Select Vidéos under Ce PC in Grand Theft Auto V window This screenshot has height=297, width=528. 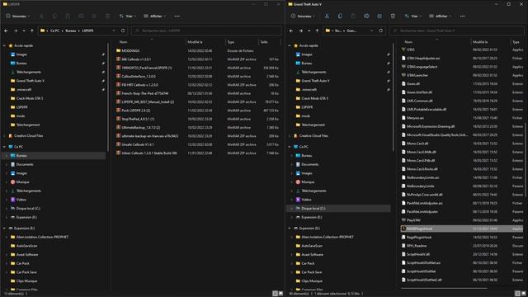pos(306,200)
